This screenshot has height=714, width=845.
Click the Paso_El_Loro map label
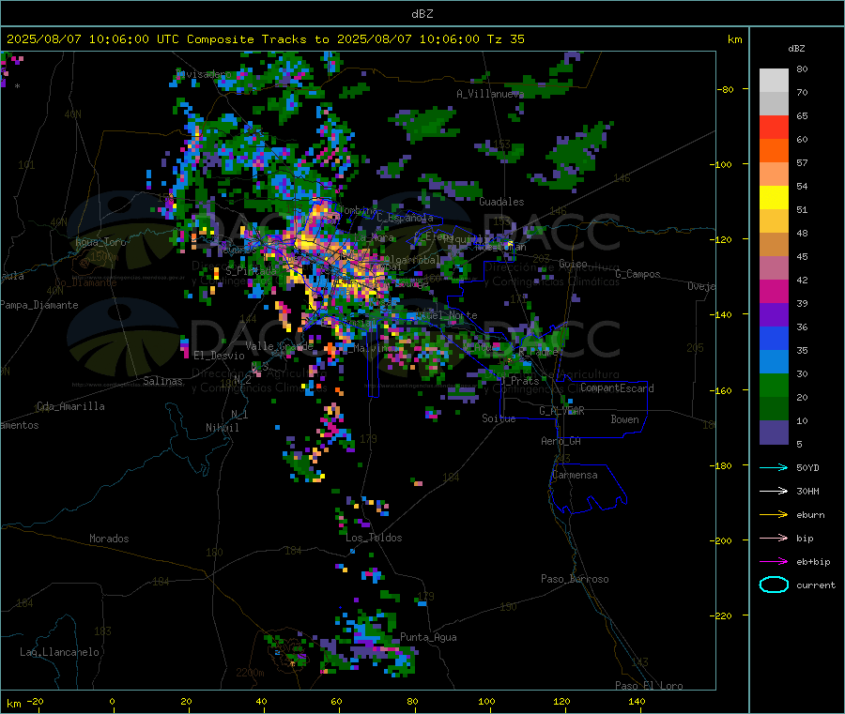[649, 686]
